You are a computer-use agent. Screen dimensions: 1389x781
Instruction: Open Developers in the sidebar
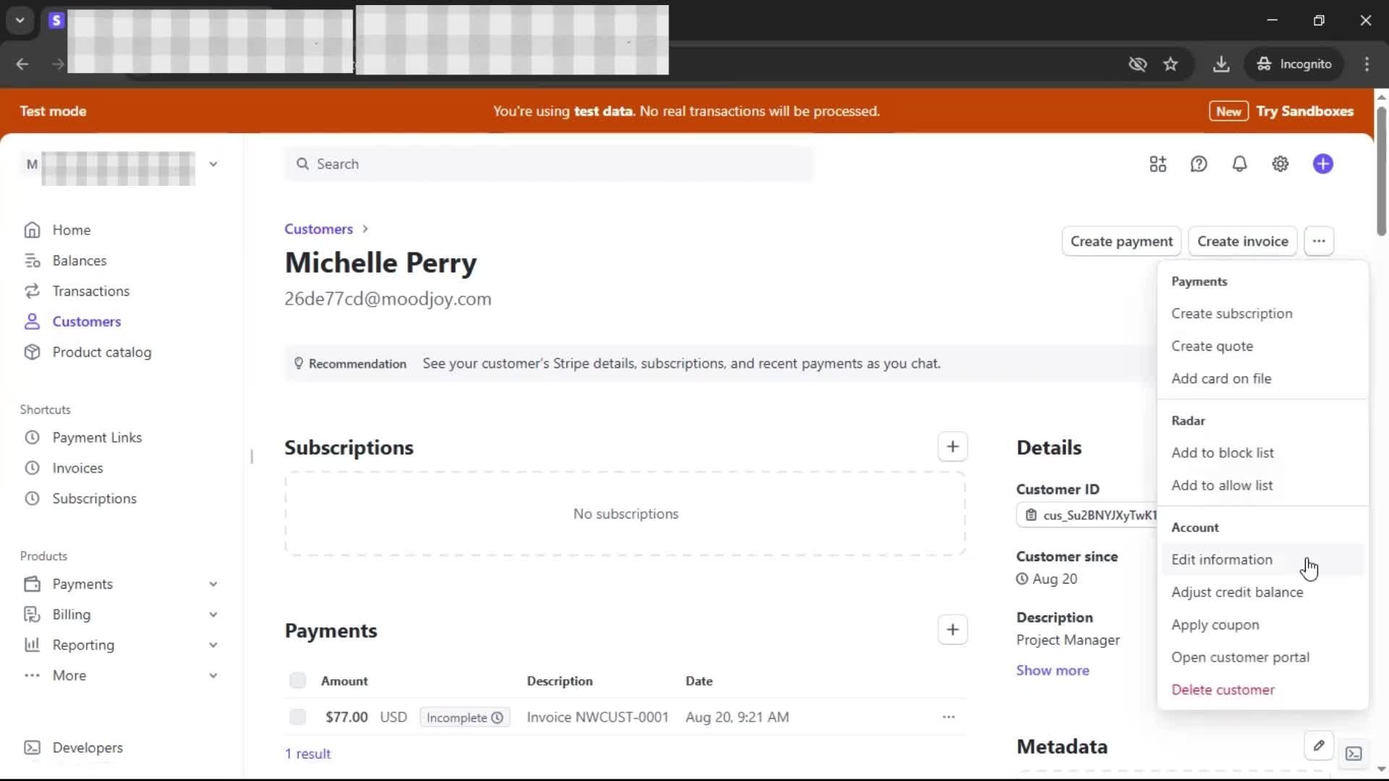coord(87,748)
